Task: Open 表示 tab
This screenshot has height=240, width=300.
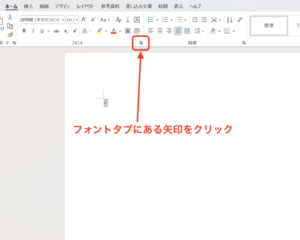Action: [178, 6]
